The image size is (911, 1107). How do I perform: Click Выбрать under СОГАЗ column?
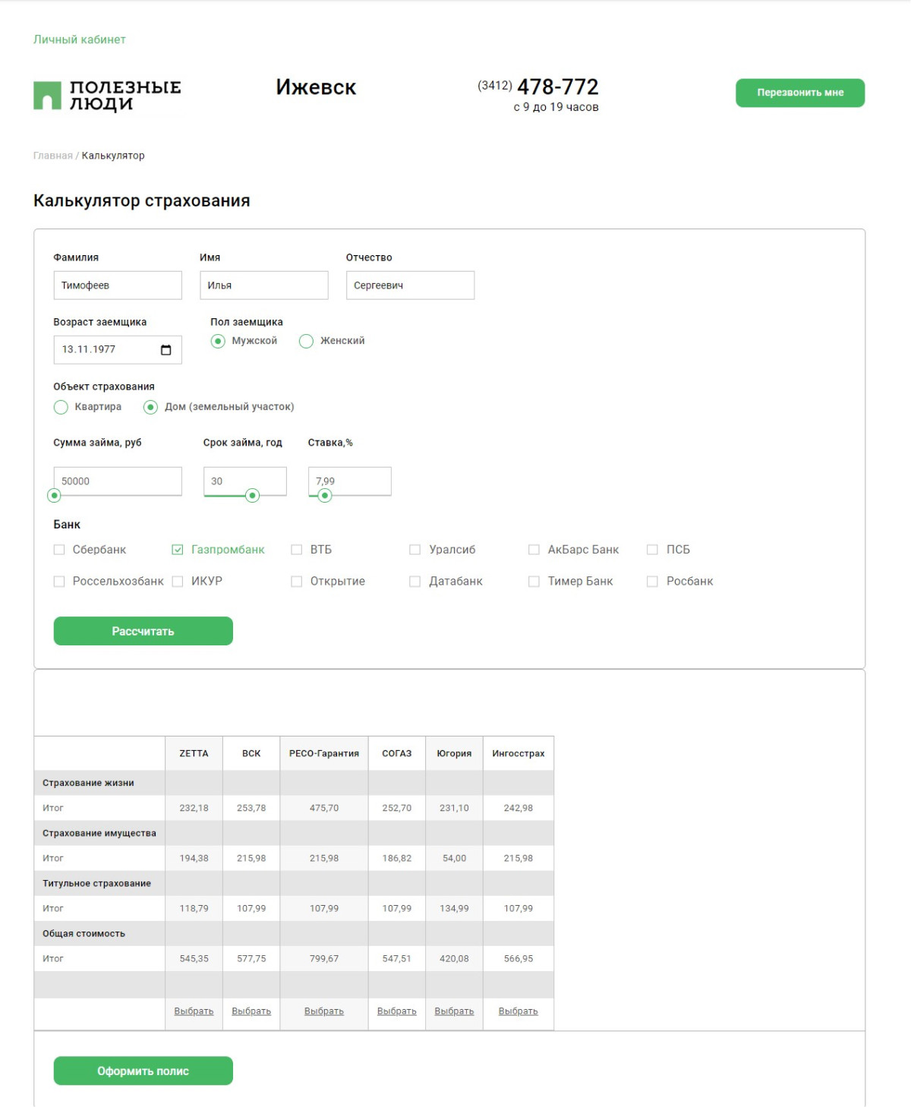[397, 1011]
